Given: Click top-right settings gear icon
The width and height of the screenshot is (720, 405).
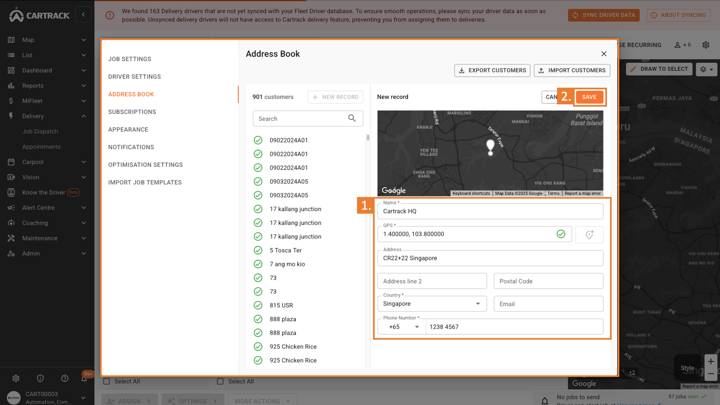Looking at the screenshot, I should click(x=706, y=45).
